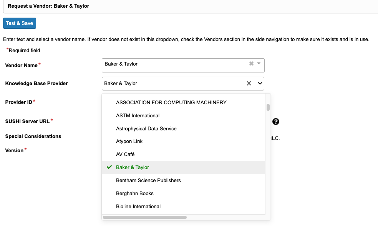Viewport: 378px width, 240px height.
Task: Pick Atypon Link in the dropdown
Action: 184,141
